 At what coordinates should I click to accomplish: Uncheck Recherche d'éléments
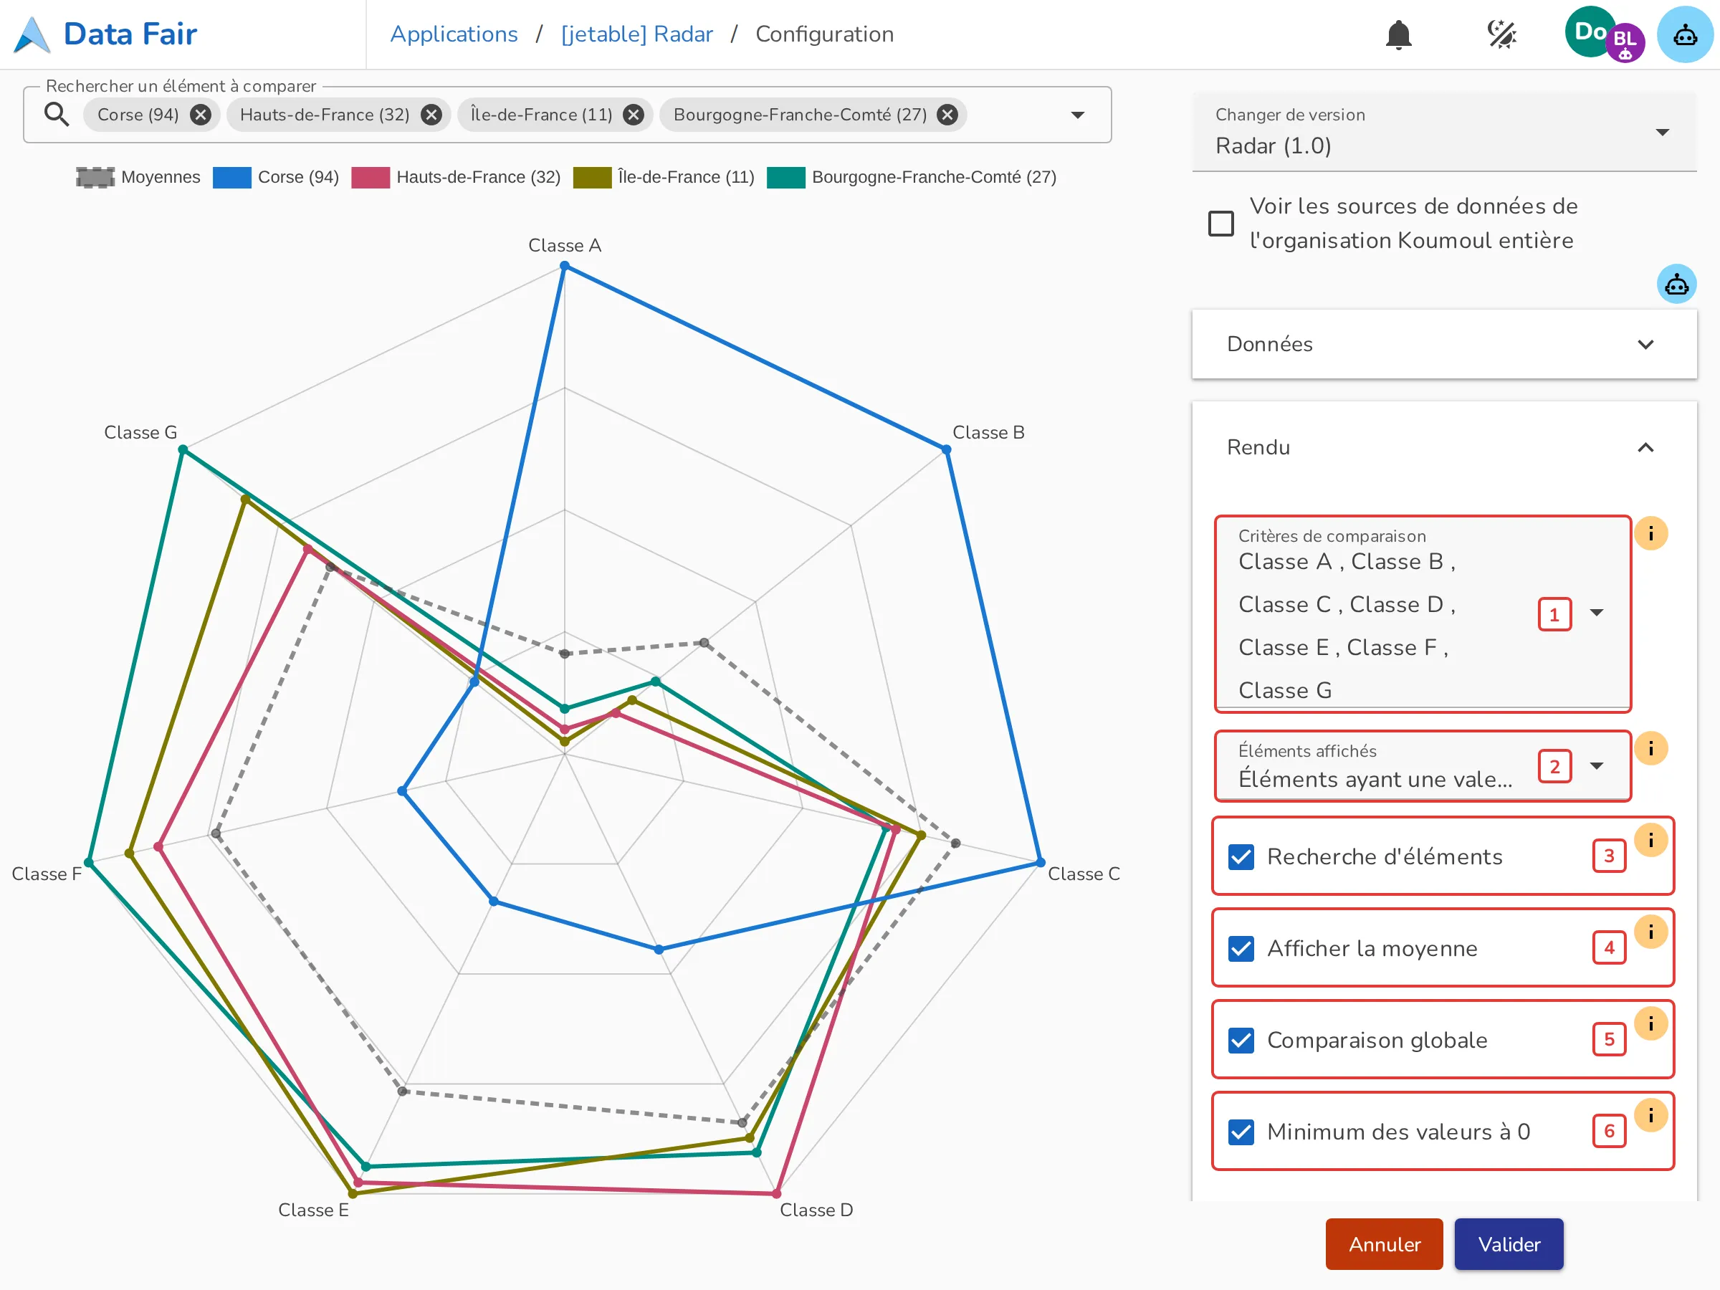coord(1241,857)
